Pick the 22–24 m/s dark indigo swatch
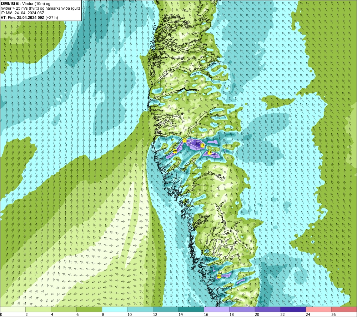 (x=293, y=309)
